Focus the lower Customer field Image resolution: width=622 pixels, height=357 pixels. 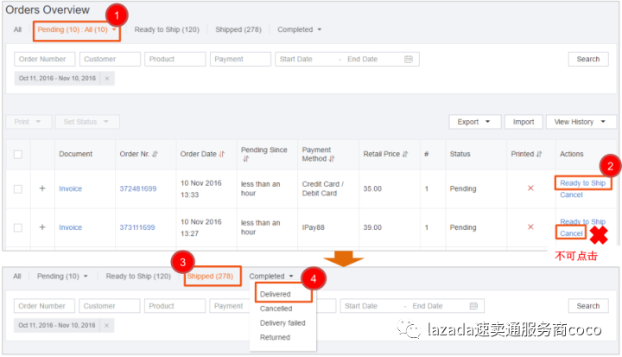pyautogui.click(x=110, y=306)
